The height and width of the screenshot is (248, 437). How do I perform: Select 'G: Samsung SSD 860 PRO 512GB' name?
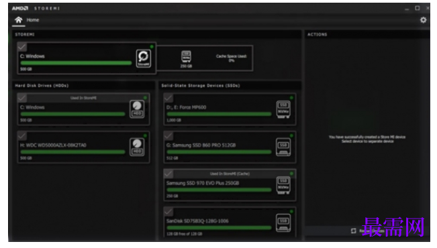[201, 145]
